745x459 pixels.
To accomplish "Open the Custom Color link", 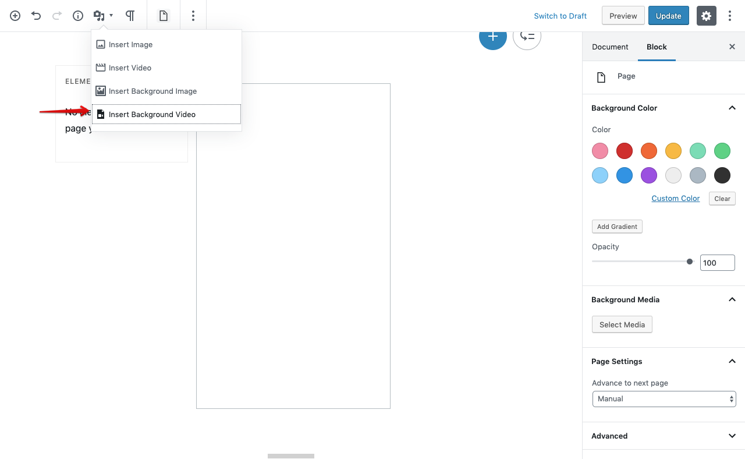I will (676, 198).
